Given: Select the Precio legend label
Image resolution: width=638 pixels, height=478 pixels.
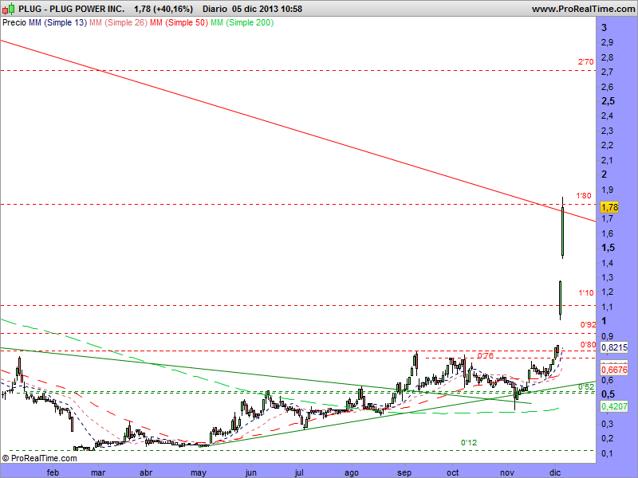Looking at the screenshot, I should click(14, 23).
